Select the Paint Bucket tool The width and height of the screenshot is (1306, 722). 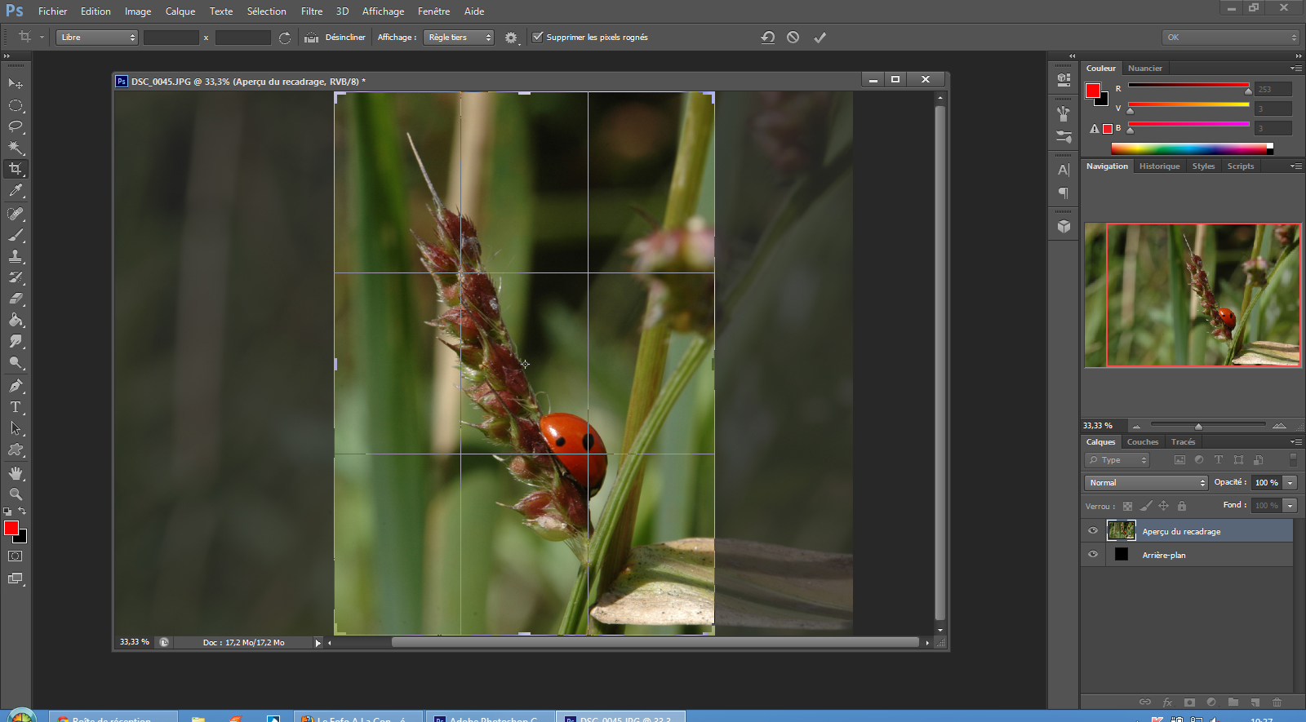coord(16,320)
